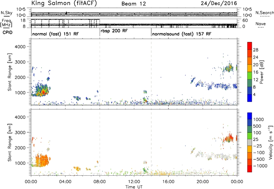Click the '16:00' time axis tick label
Viewport: 274px width, 189px height.
168,182
